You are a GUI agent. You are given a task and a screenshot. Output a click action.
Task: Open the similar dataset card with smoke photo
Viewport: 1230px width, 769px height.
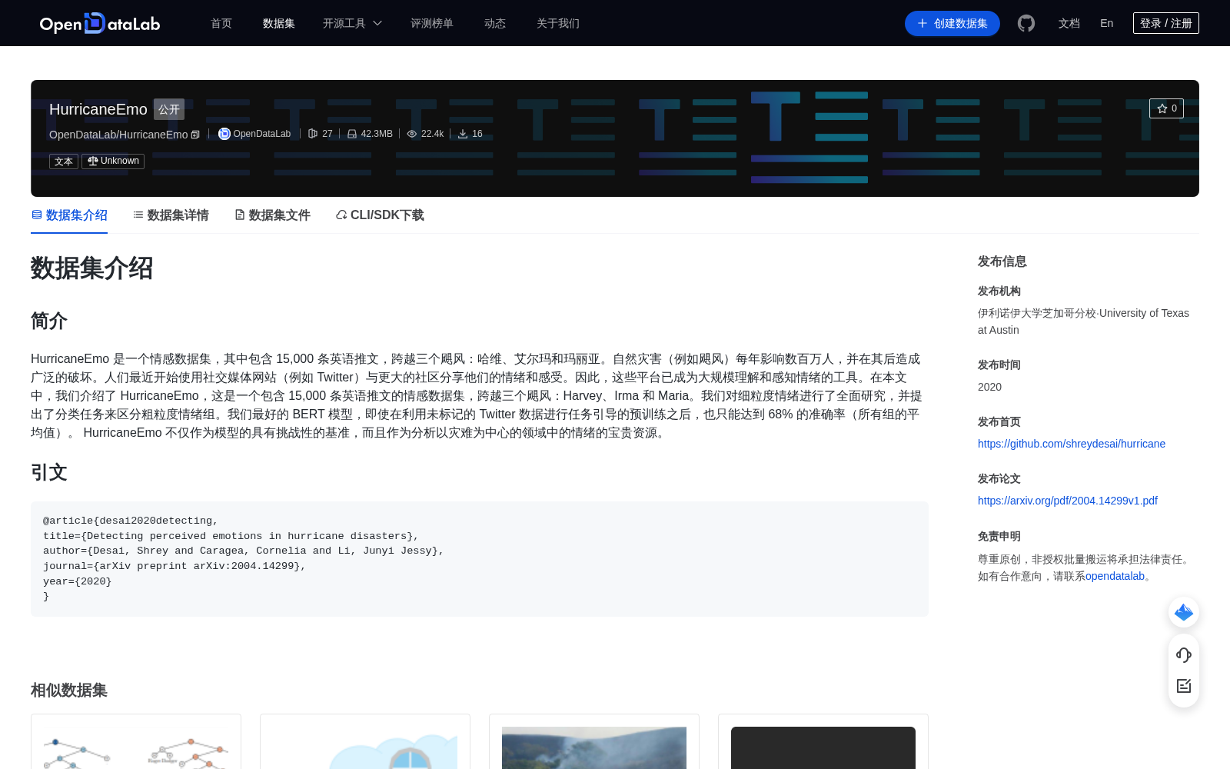click(x=594, y=741)
